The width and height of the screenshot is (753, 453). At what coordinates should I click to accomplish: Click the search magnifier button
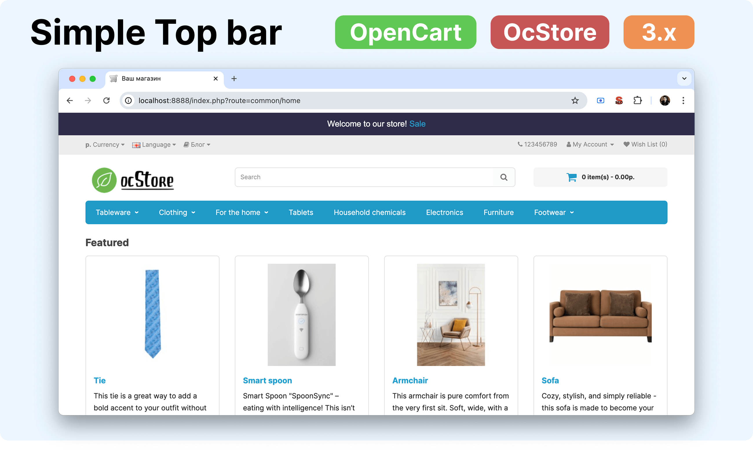click(504, 177)
